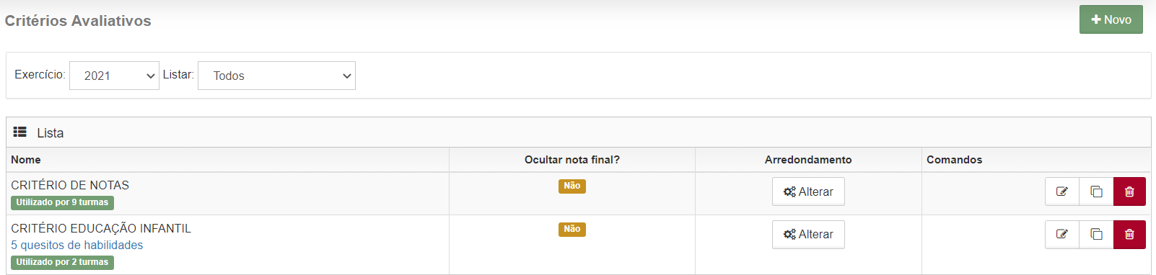
Task: Click the Nome column header
Action: pyautogui.click(x=26, y=160)
